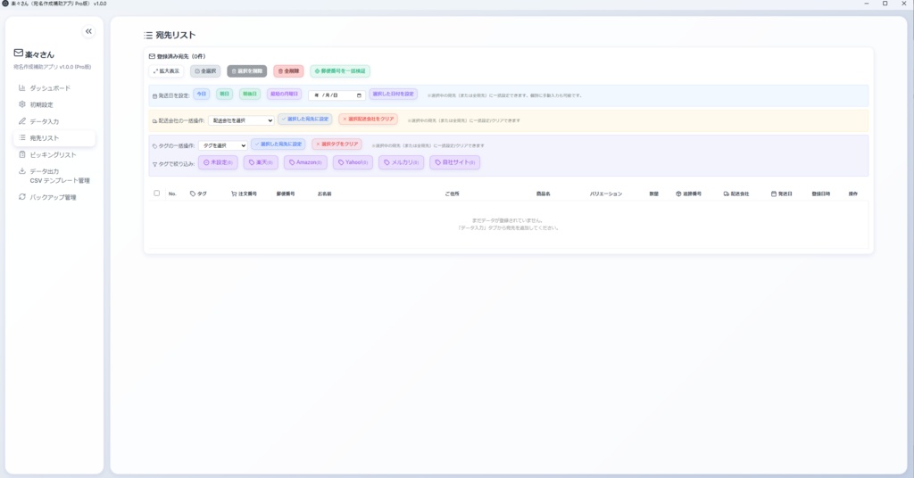914x478 pixels.
Task: Filter by the Yahoo! tag chip
Action: pos(353,162)
